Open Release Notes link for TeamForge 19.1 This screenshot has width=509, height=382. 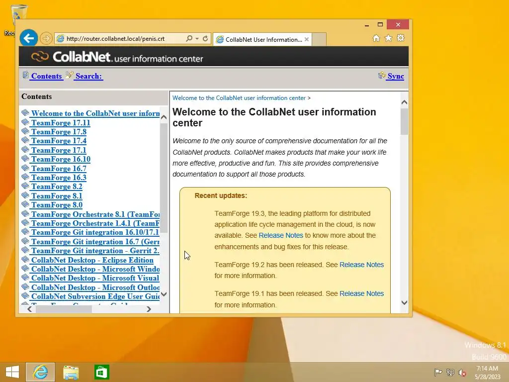pos(362,293)
